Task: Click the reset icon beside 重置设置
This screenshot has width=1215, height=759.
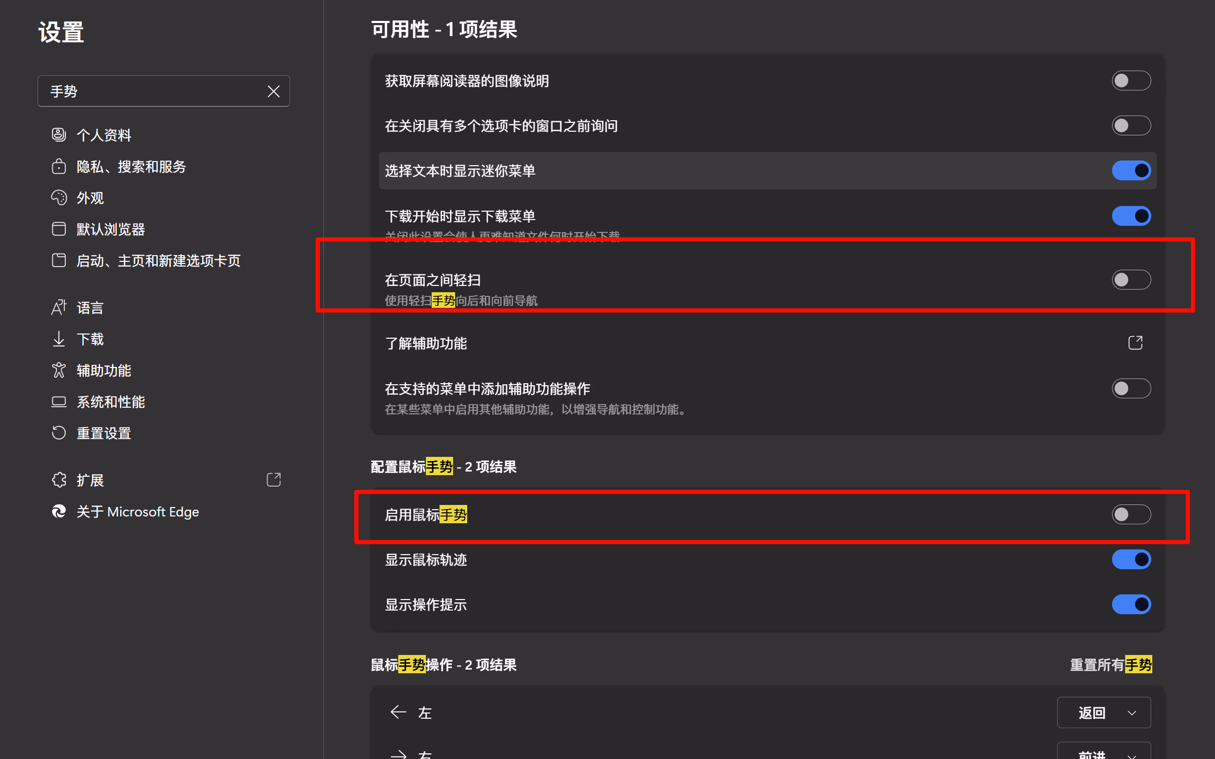Action: tap(59, 433)
